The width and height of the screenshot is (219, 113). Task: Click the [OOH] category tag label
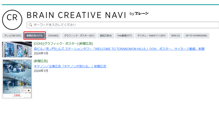point(38,44)
